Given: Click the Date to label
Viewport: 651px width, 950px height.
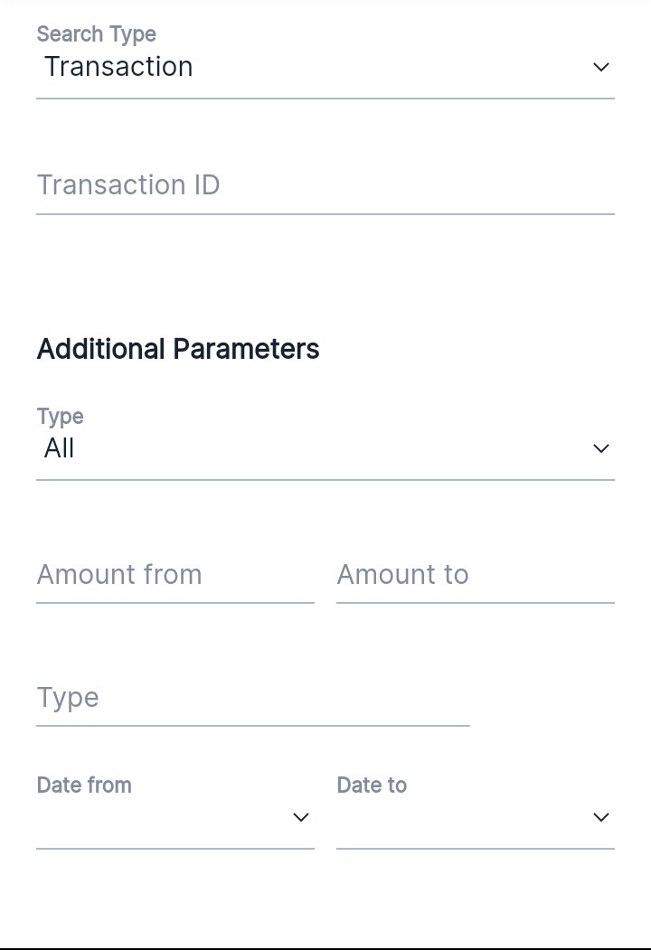Looking at the screenshot, I should [372, 785].
